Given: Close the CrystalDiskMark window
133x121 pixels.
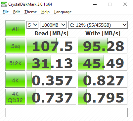Looking at the screenshot, I should click(x=125, y=4).
